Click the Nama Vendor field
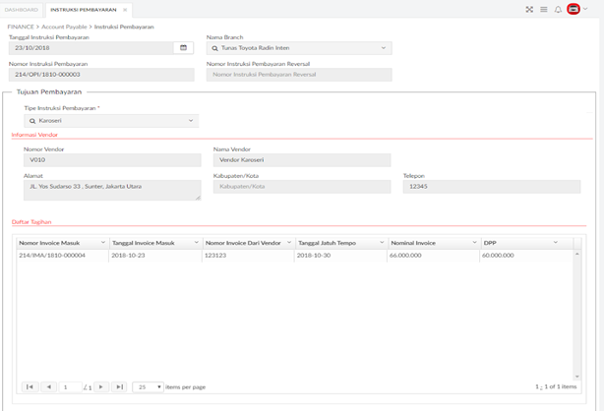 click(x=302, y=160)
